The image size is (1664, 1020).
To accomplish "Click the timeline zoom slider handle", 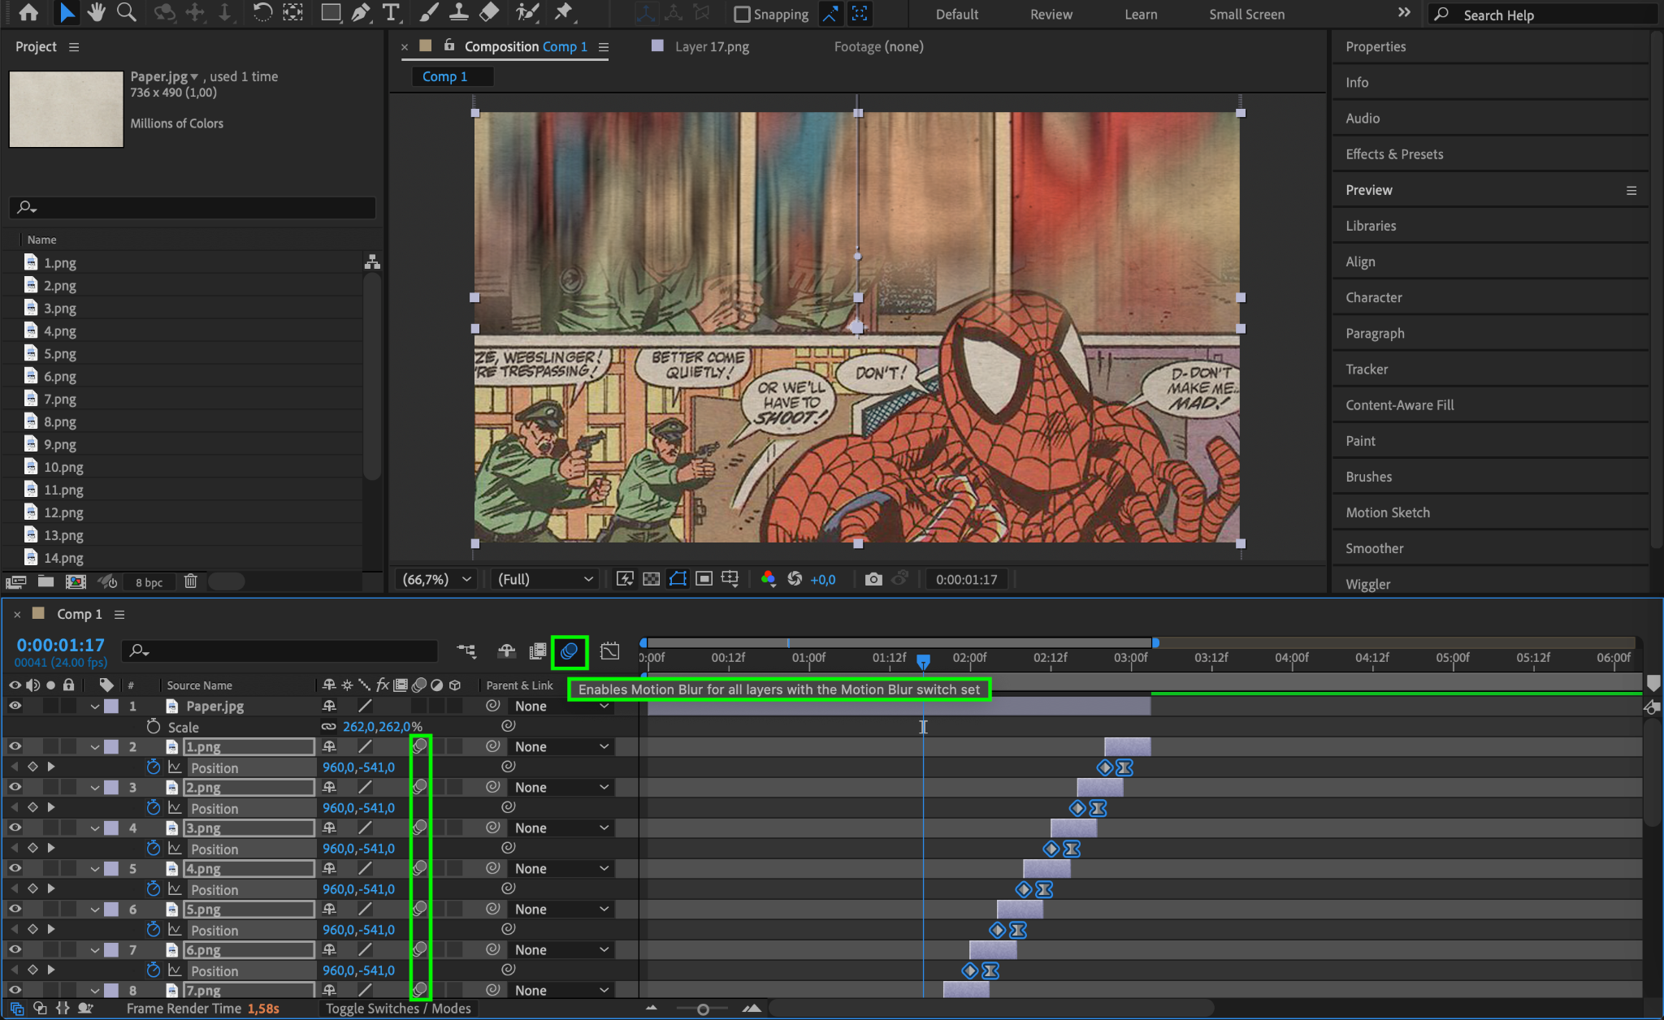I will click(x=703, y=1009).
